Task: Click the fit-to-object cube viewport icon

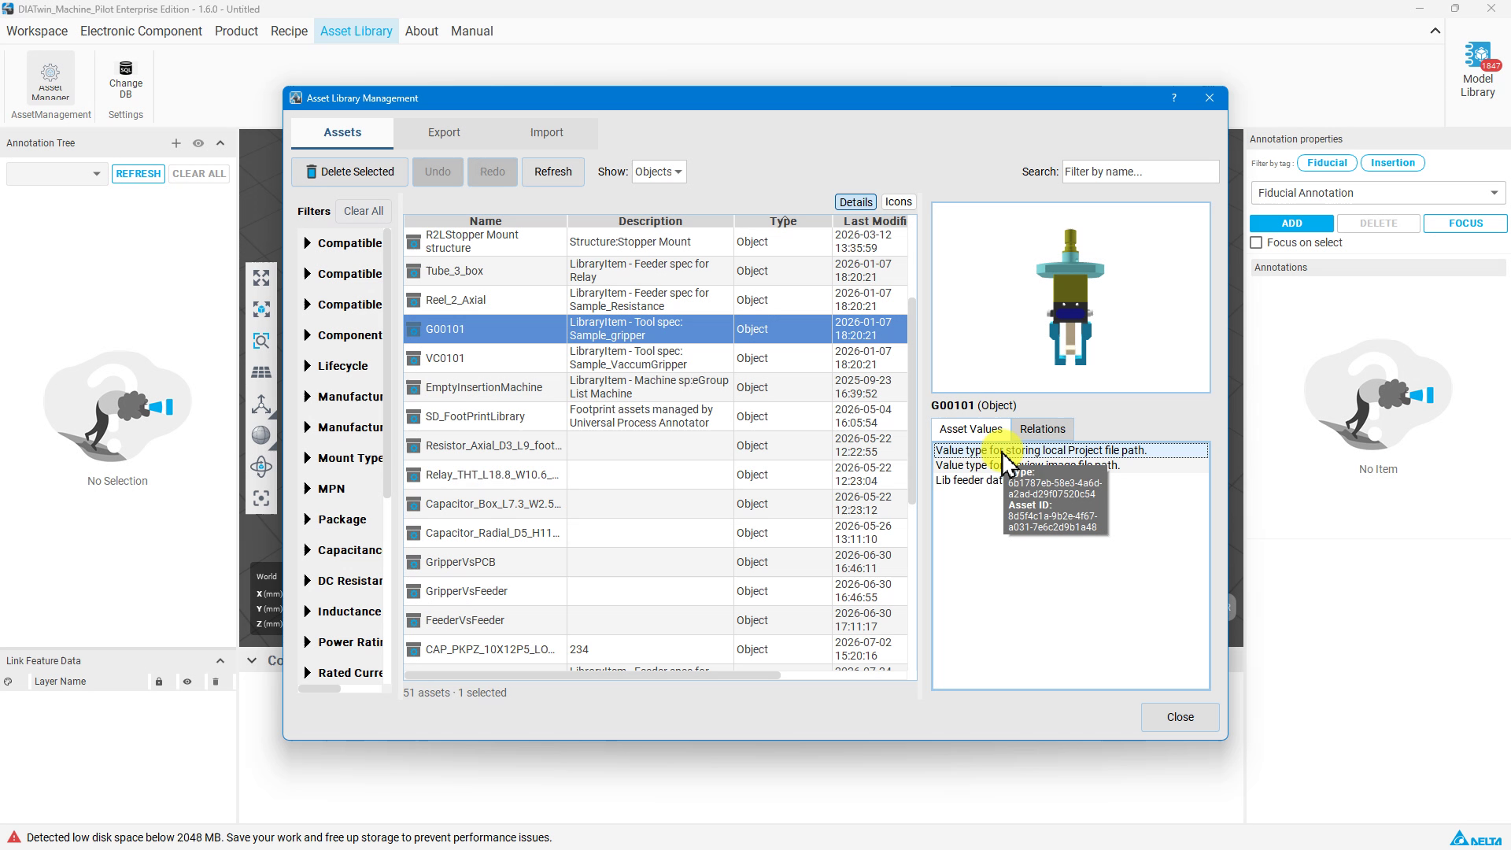Action: tap(261, 309)
